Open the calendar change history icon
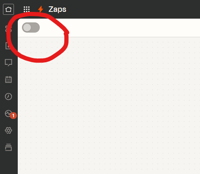200x174 pixels. (x=8, y=80)
